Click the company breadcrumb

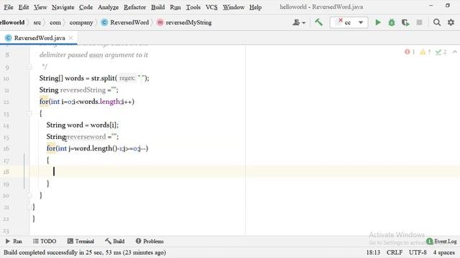pyautogui.click(x=81, y=22)
